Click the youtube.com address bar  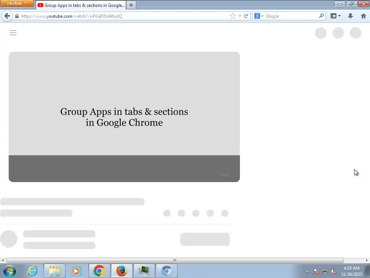pos(120,16)
